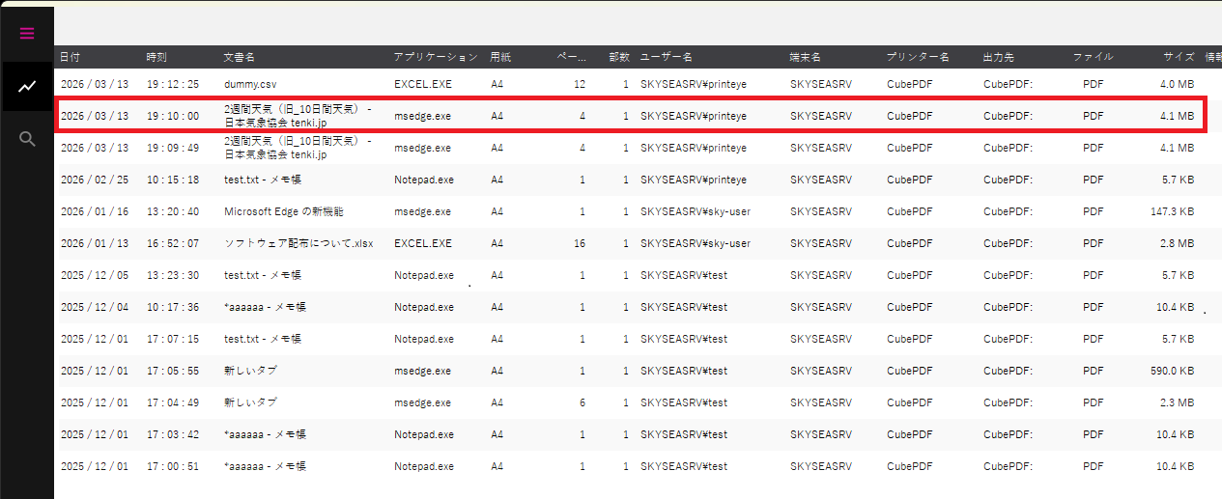The image size is (1222, 499).
Task: Sort by 時刻 column header
Action: (156, 58)
